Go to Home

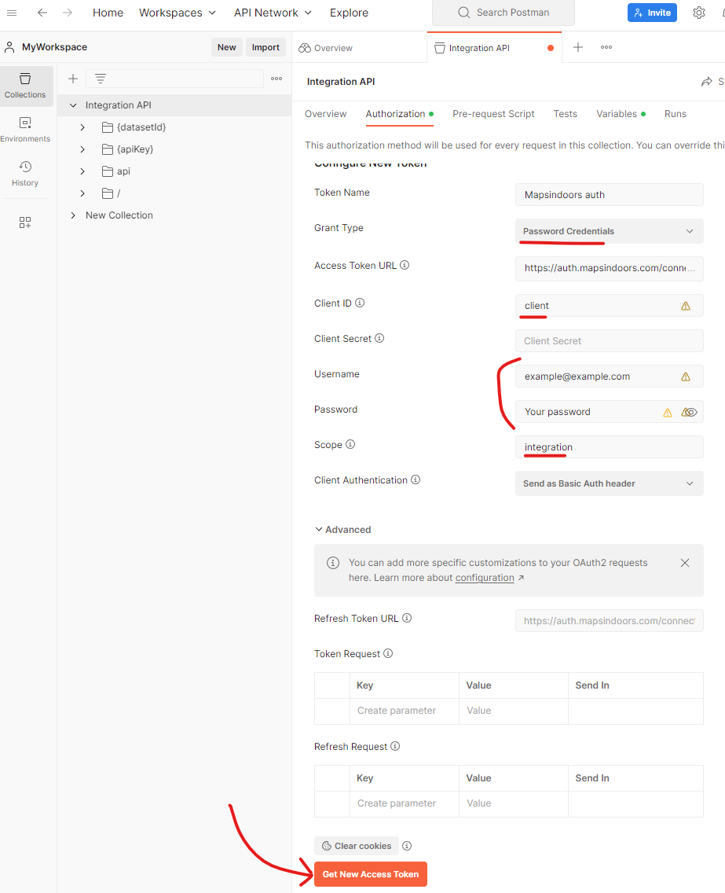click(108, 13)
